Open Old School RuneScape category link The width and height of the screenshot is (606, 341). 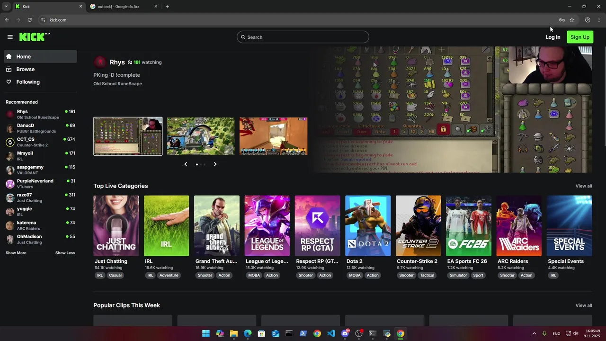click(117, 84)
